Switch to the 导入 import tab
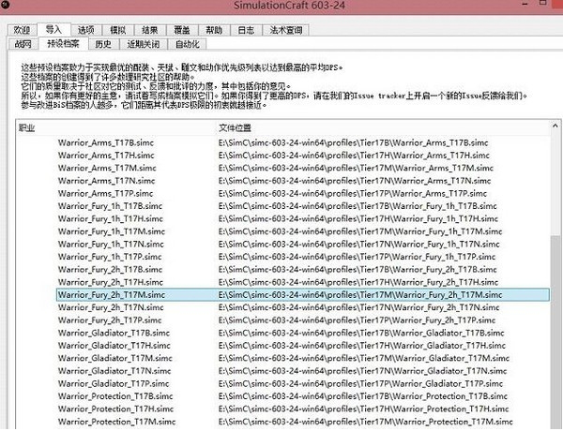The height and width of the screenshot is (446, 563). pos(53,29)
